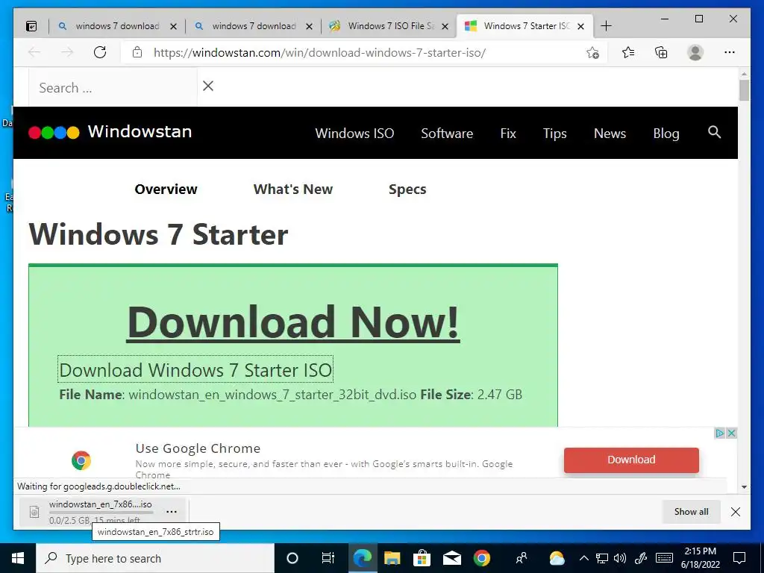Open the Favorites list
The height and width of the screenshot is (573, 764).
pos(628,53)
